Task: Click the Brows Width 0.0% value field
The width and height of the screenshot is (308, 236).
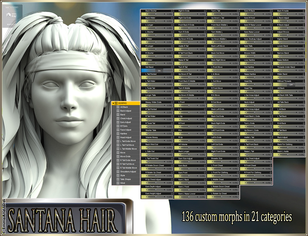Action: [268, 56]
